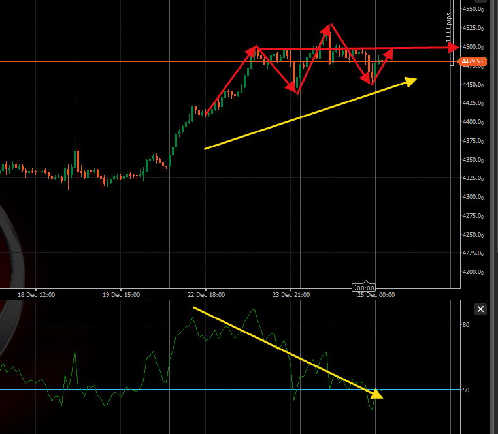Click the 4400.0 price axis label
This screenshot has height=434, width=498.
[x=473, y=122]
